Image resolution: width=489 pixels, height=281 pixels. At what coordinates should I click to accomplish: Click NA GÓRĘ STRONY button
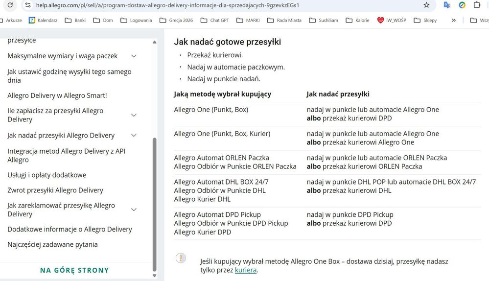tap(74, 270)
